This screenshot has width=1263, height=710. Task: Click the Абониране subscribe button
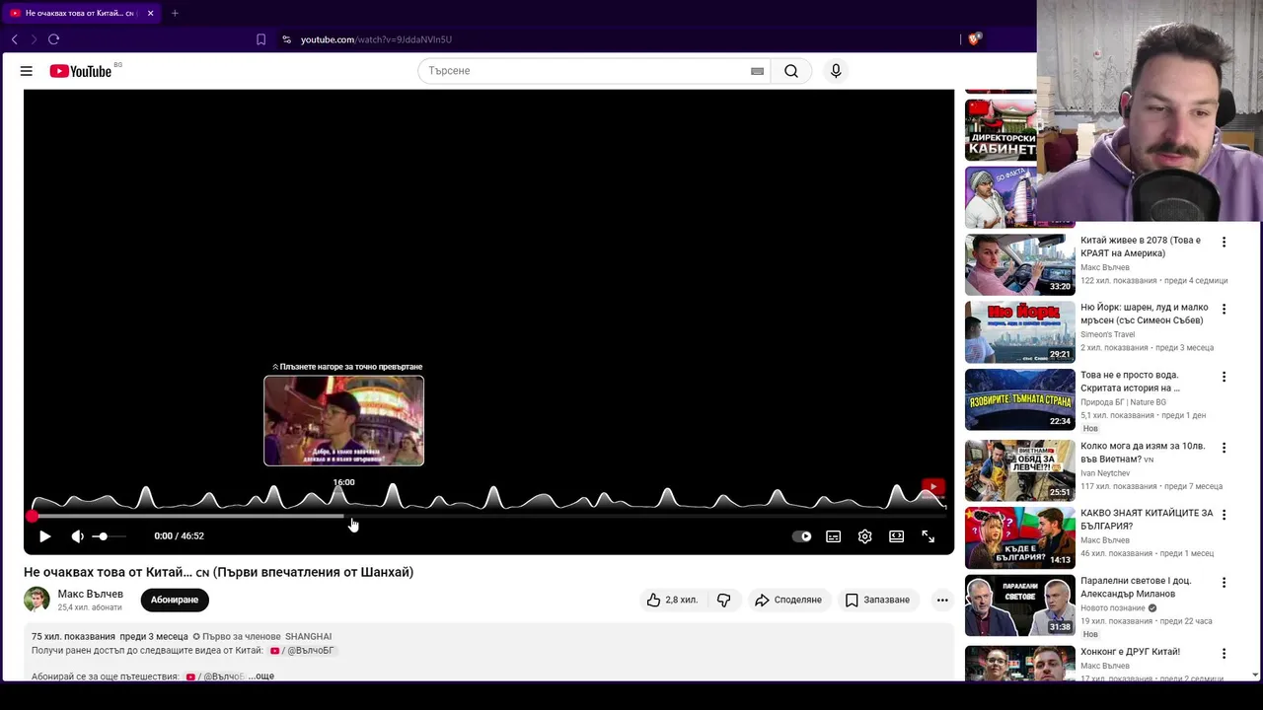point(175,600)
